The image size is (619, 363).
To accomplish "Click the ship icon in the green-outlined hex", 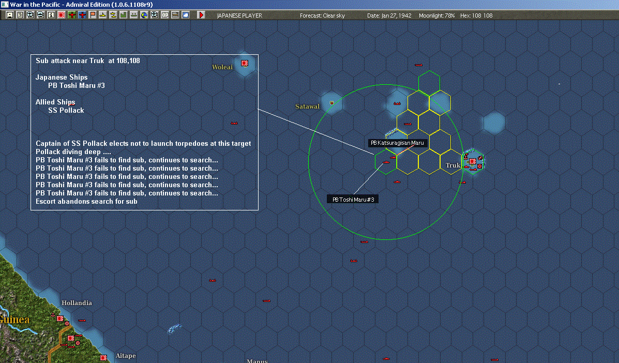I will coord(386,162).
